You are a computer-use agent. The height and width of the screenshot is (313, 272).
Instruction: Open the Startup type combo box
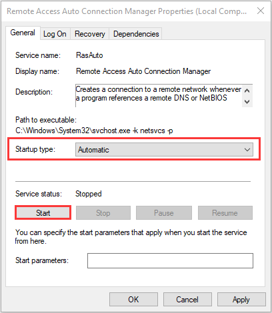[x=164, y=150]
